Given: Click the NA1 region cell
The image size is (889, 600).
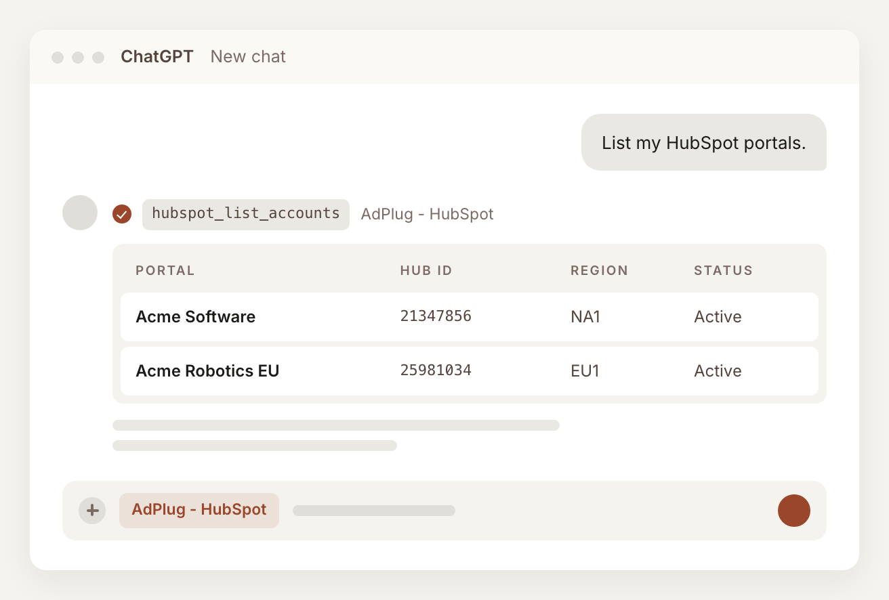Looking at the screenshot, I should [586, 317].
